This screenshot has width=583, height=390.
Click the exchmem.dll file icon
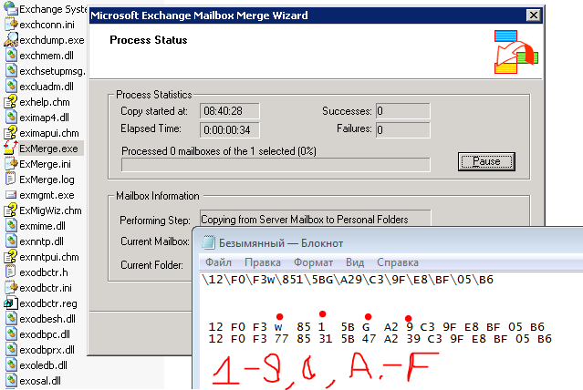click(x=11, y=56)
